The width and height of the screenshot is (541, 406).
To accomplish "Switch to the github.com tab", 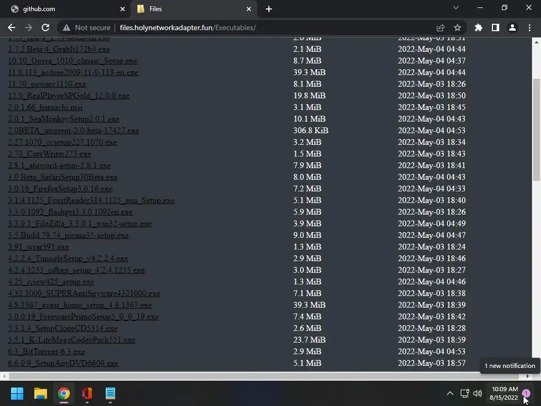I will [66, 9].
